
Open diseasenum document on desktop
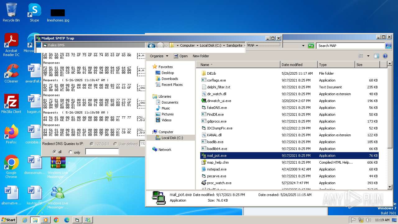[34, 165]
